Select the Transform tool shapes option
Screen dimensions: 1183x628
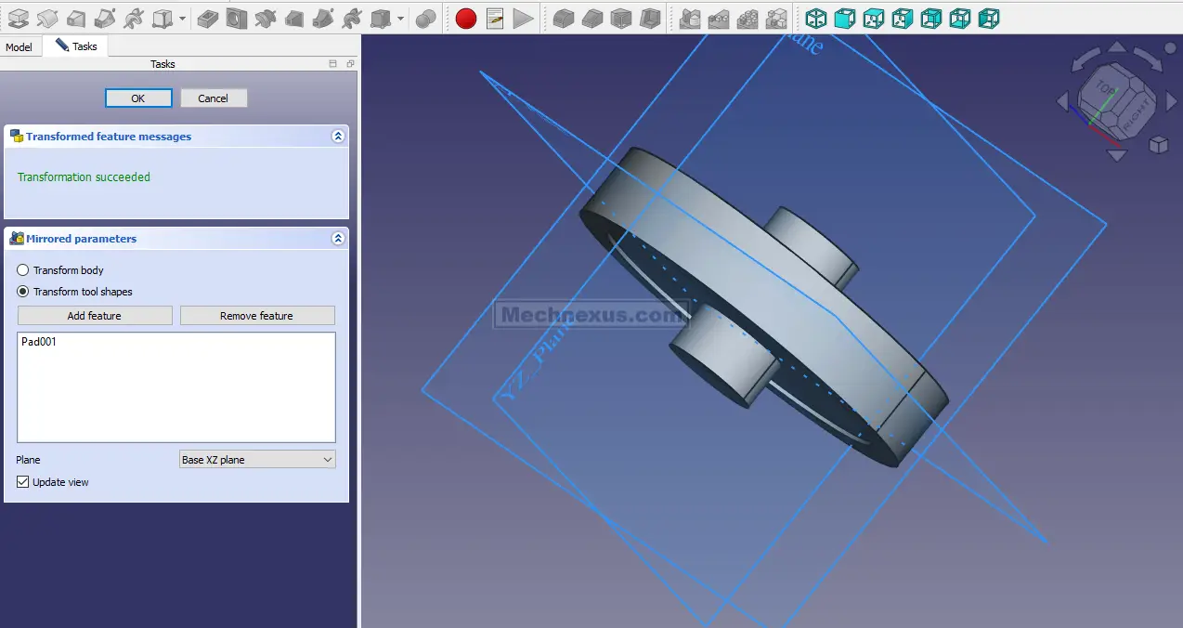(23, 292)
